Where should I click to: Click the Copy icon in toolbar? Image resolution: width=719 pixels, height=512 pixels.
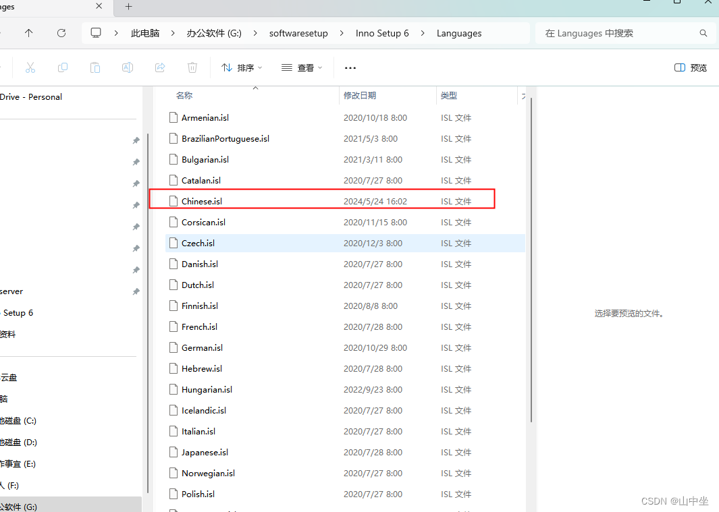pos(63,68)
